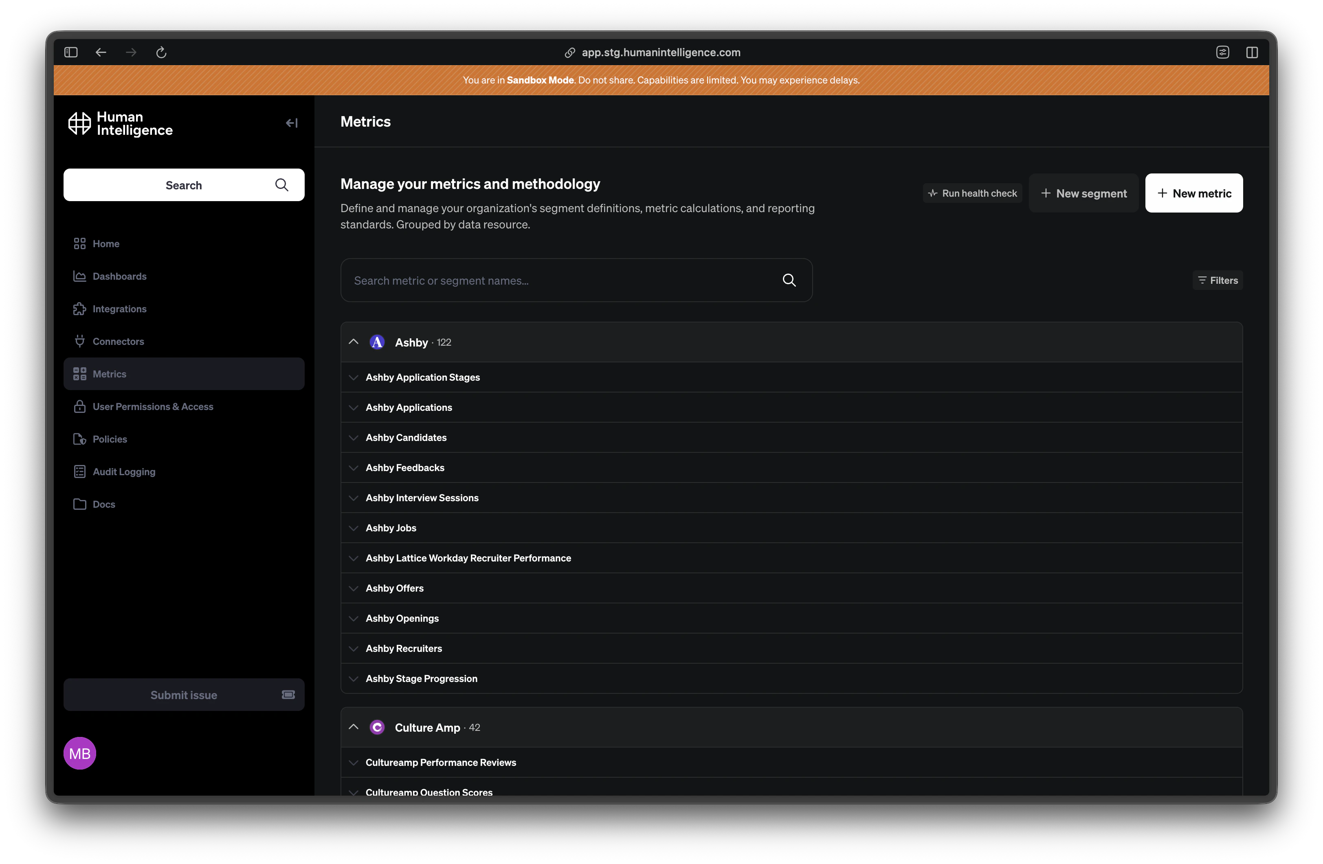Click the Submit issue button
The width and height of the screenshot is (1323, 864).
click(x=184, y=695)
